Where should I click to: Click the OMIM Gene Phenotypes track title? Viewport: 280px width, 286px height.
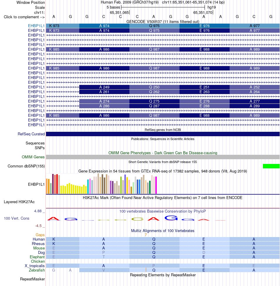tap(163, 153)
